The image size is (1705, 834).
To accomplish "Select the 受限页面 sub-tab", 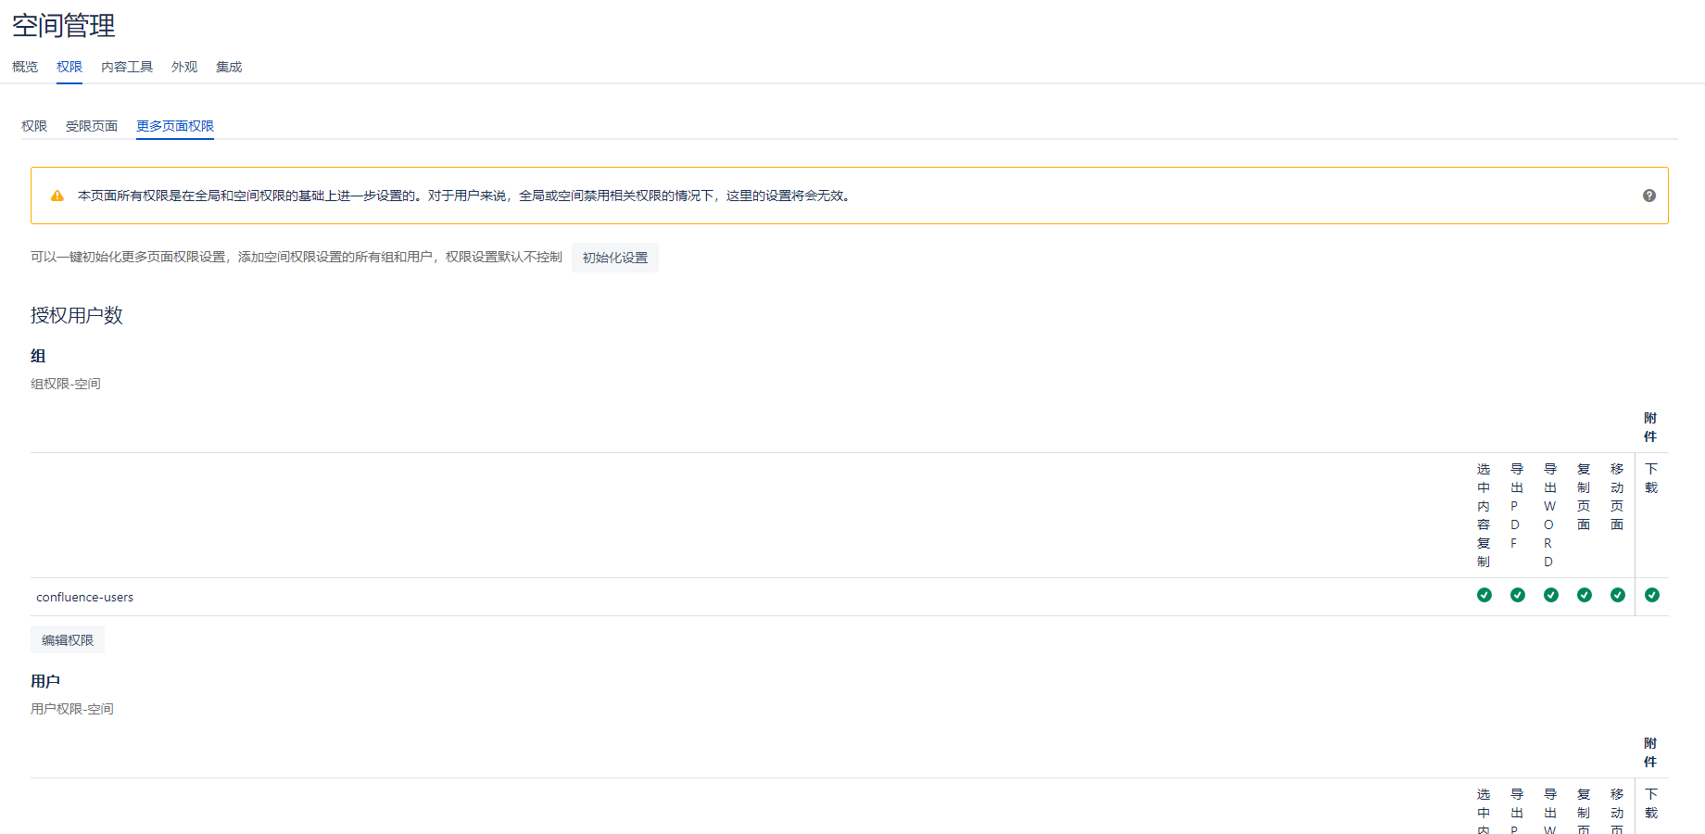I will (x=92, y=126).
